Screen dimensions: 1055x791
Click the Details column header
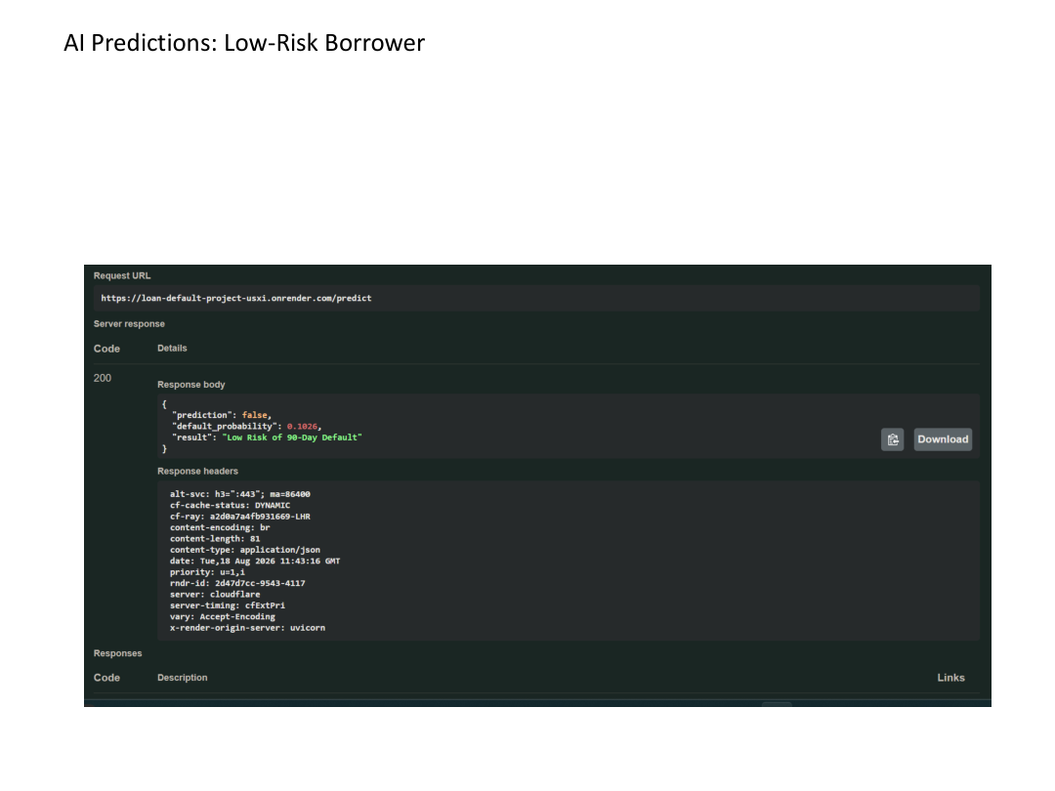click(172, 349)
